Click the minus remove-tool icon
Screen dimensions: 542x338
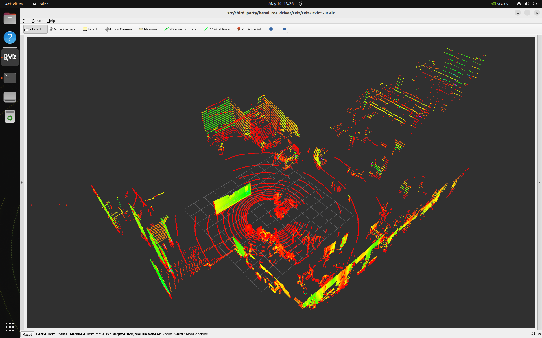click(x=285, y=29)
